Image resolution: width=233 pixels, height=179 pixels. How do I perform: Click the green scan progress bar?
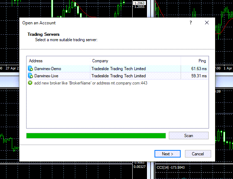(x=96, y=136)
